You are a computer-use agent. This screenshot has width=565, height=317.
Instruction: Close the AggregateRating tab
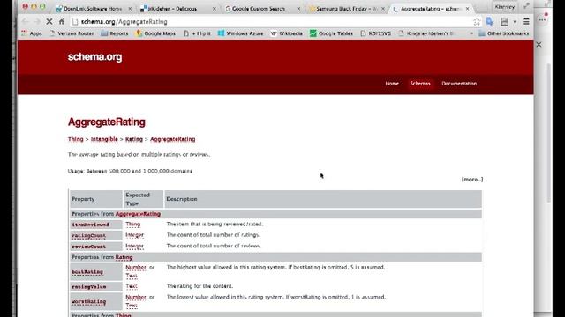(467, 8)
